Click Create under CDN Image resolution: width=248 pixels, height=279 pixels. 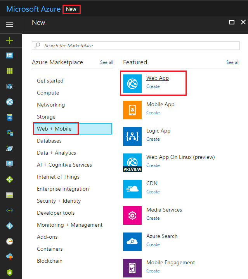[x=153, y=192]
